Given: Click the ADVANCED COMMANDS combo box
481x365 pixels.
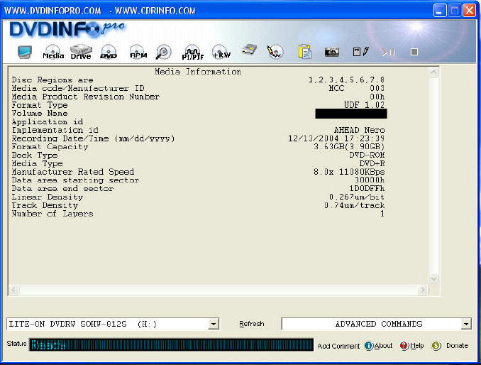Looking at the screenshot, I should [377, 324].
